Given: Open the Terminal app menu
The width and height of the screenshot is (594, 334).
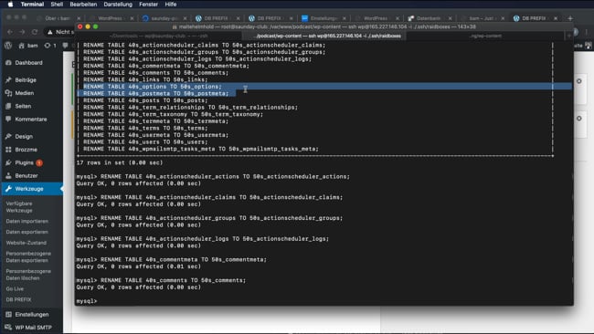Looking at the screenshot, I should pos(32,5).
